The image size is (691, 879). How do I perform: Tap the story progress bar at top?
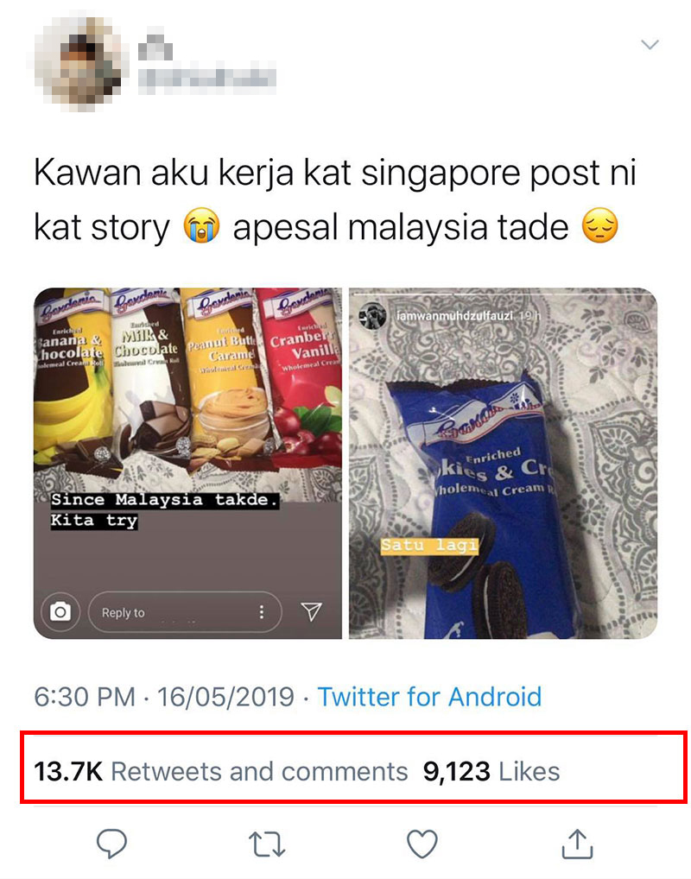click(503, 294)
